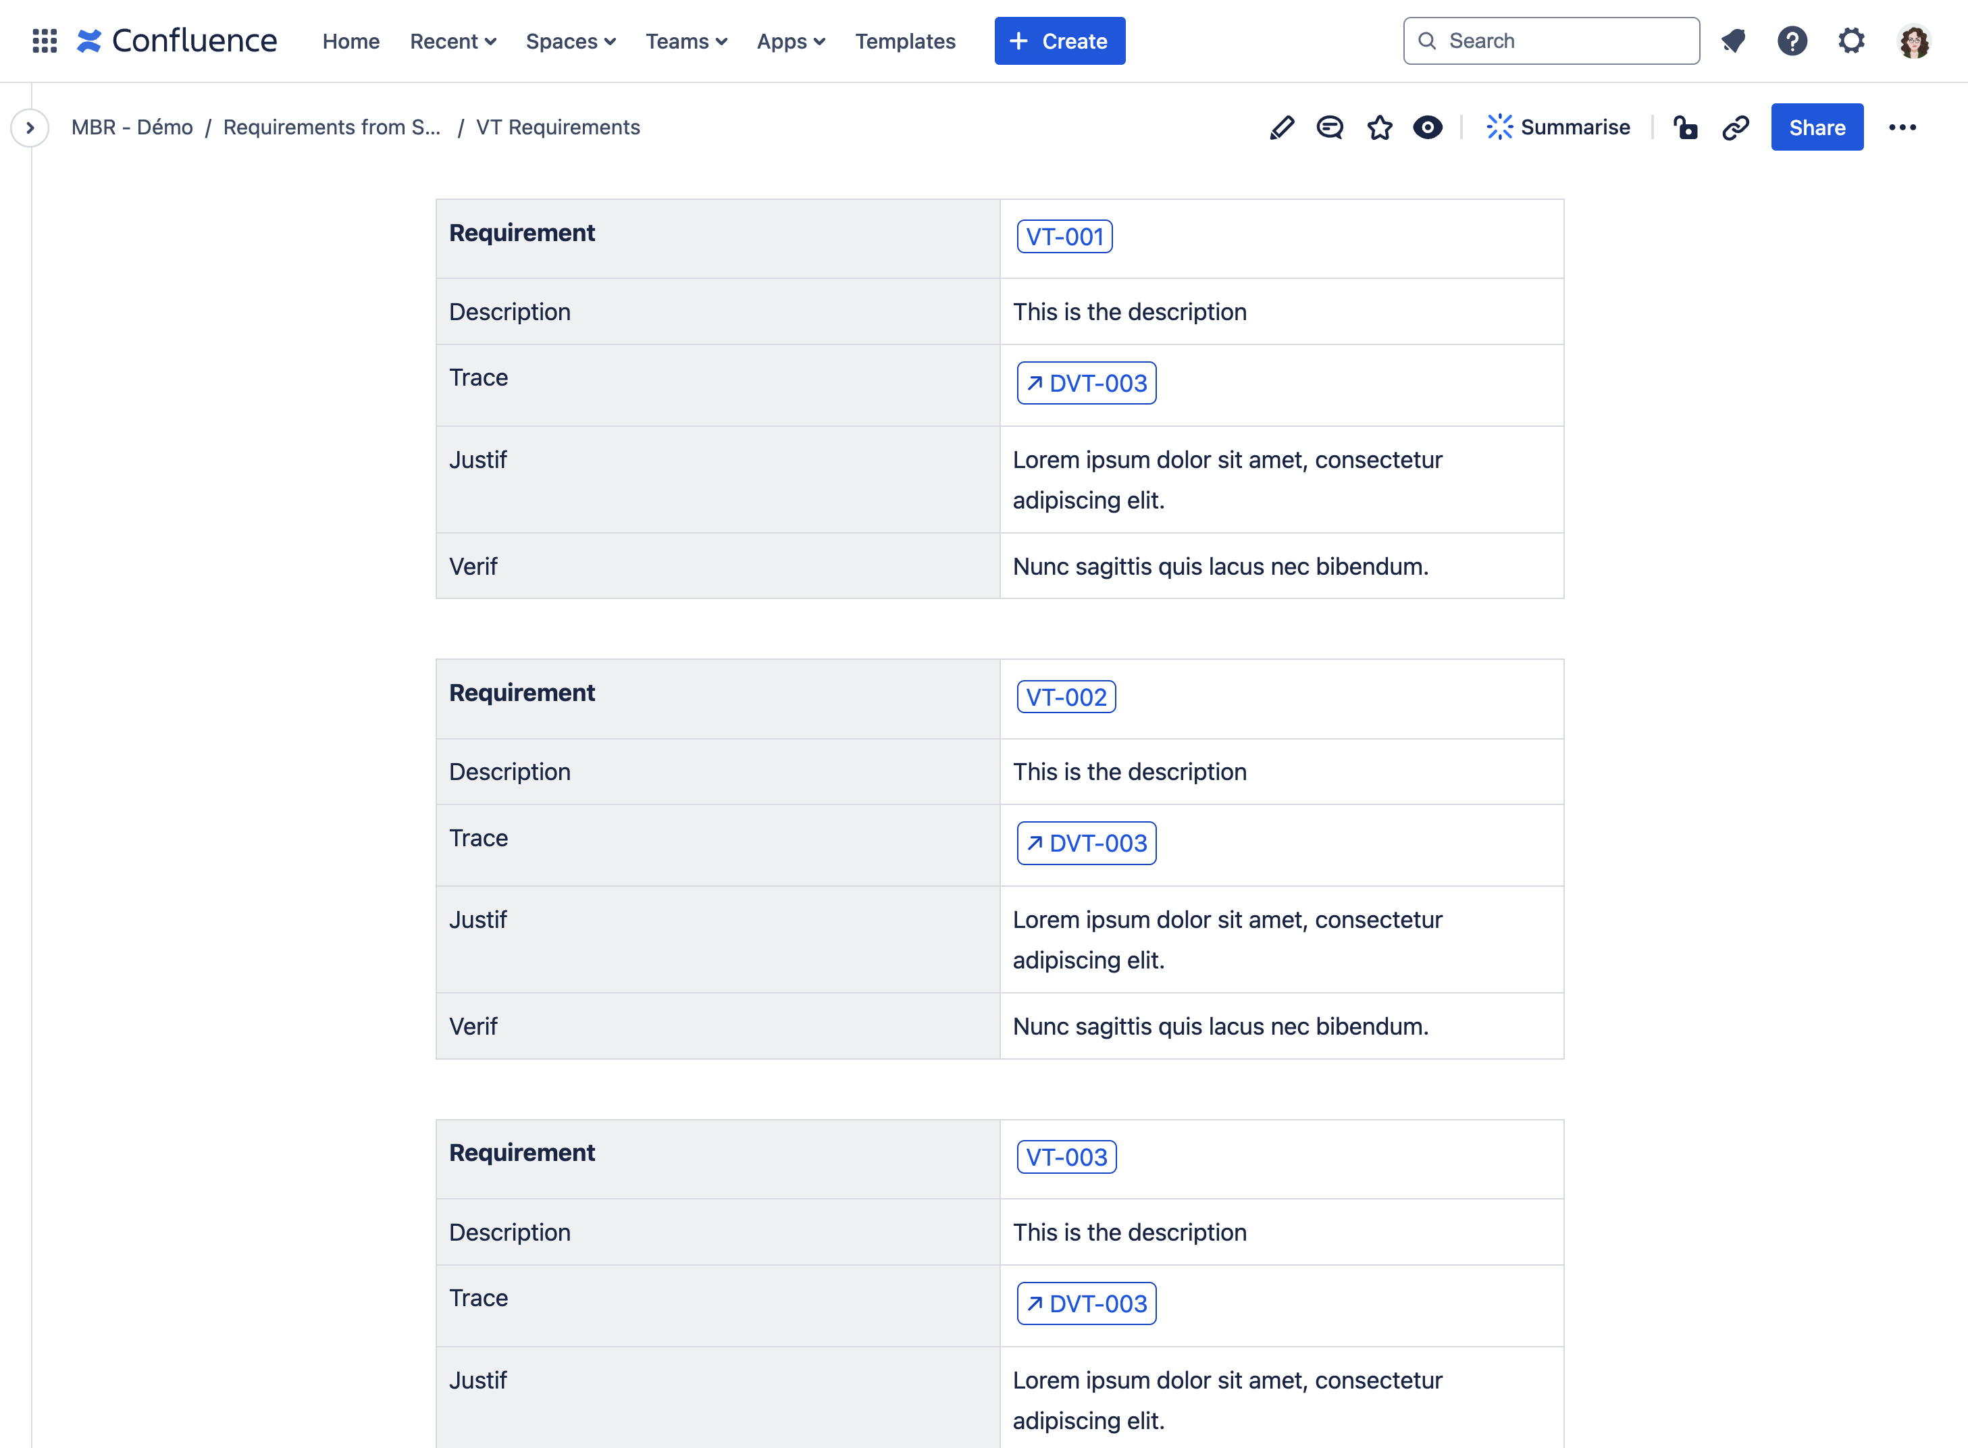The image size is (1968, 1448).
Task: Open the MBR - Démo breadcrumb
Action: pyautogui.click(x=132, y=128)
